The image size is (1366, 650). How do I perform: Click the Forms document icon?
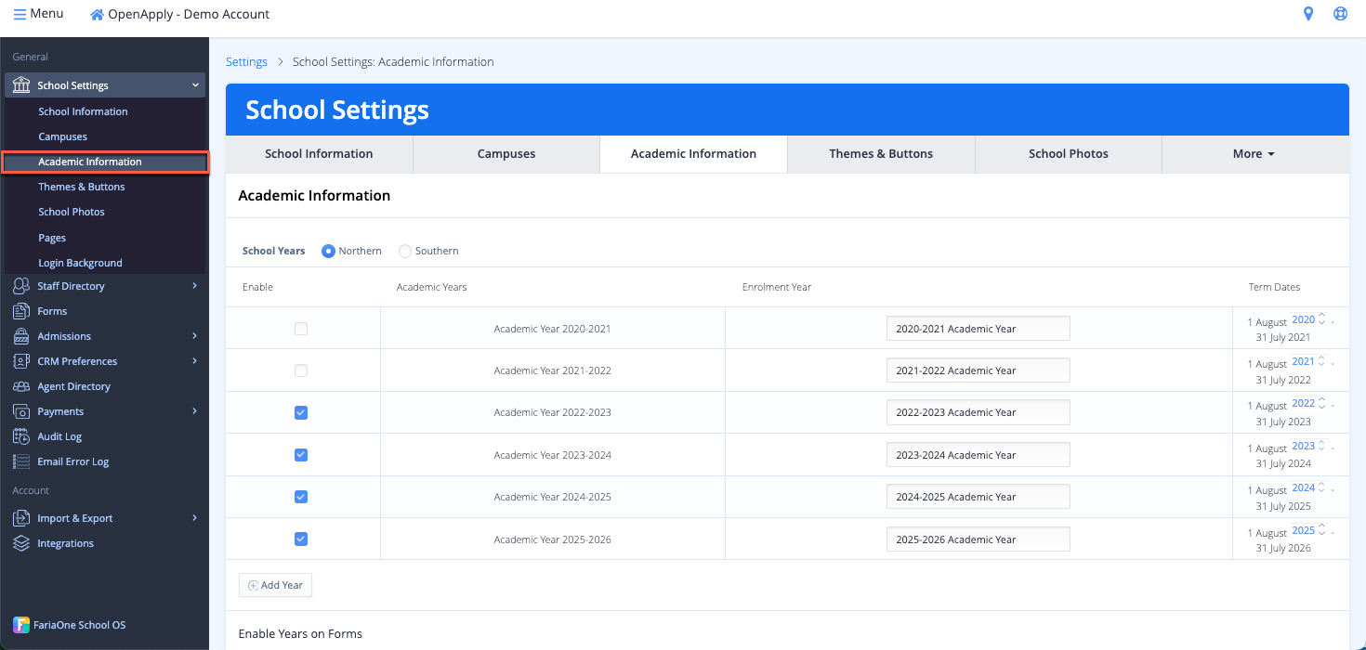(x=21, y=311)
